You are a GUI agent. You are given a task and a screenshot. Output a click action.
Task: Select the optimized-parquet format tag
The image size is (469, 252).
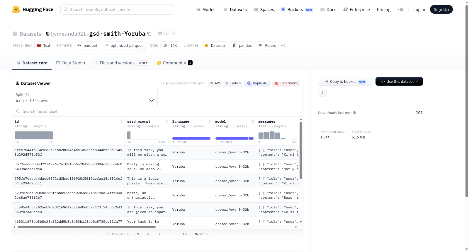tap(124, 45)
